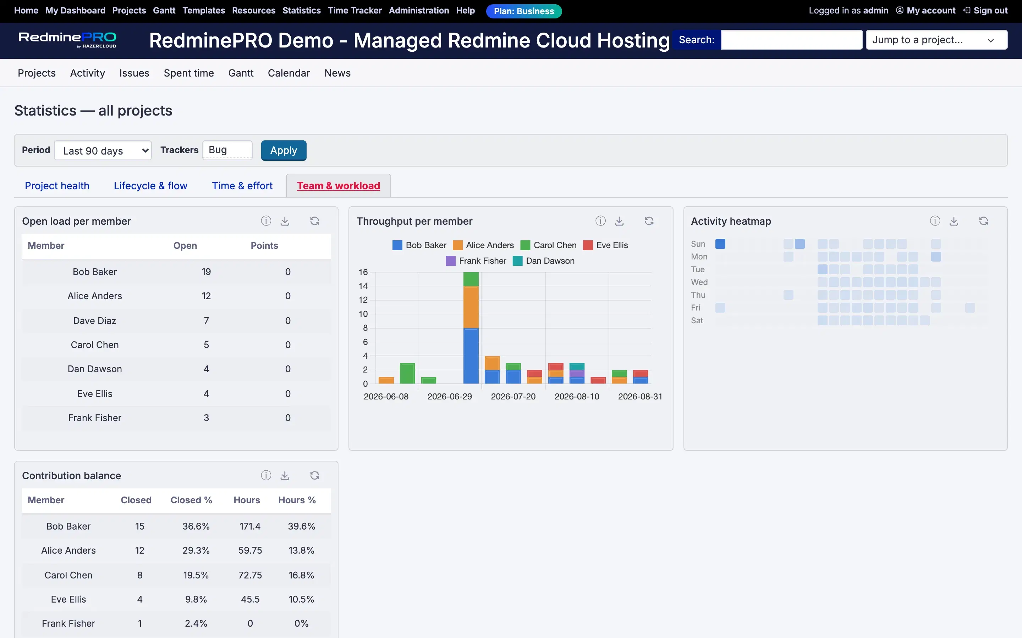Viewport: 1022px width, 638px height.
Task: Open Templates menu item
Action: (204, 11)
